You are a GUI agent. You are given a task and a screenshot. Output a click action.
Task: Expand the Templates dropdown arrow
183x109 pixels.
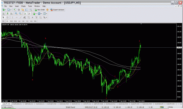tap(47, 14)
